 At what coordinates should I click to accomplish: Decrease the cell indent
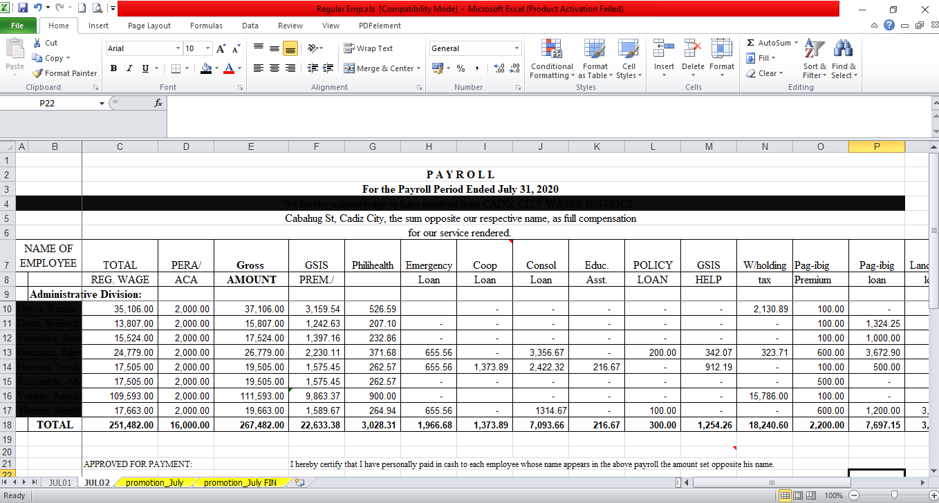tap(312, 68)
